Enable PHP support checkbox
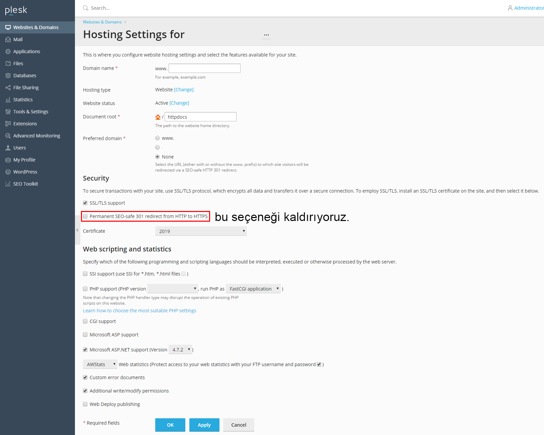 [85, 289]
